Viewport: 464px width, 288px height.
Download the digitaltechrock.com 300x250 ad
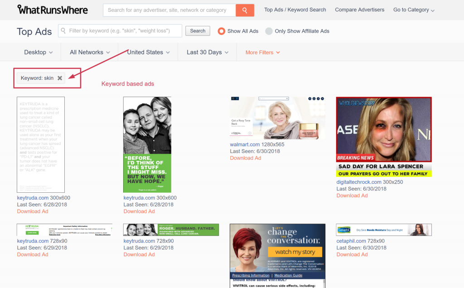pyautogui.click(x=352, y=195)
